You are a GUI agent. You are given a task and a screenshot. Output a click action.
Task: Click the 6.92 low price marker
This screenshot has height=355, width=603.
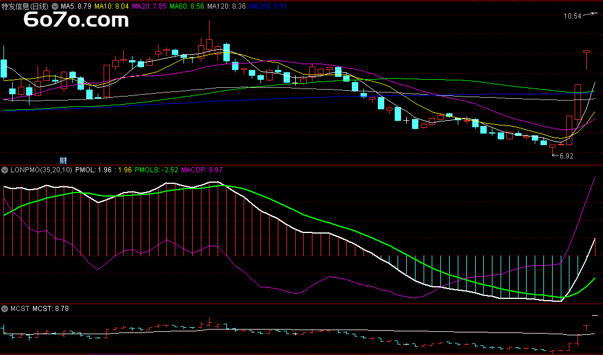[x=566, y=156]
